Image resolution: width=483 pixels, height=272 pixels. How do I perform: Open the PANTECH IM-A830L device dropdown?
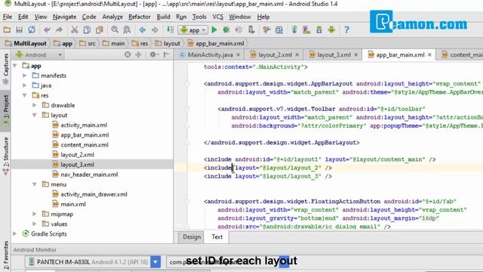155,262
